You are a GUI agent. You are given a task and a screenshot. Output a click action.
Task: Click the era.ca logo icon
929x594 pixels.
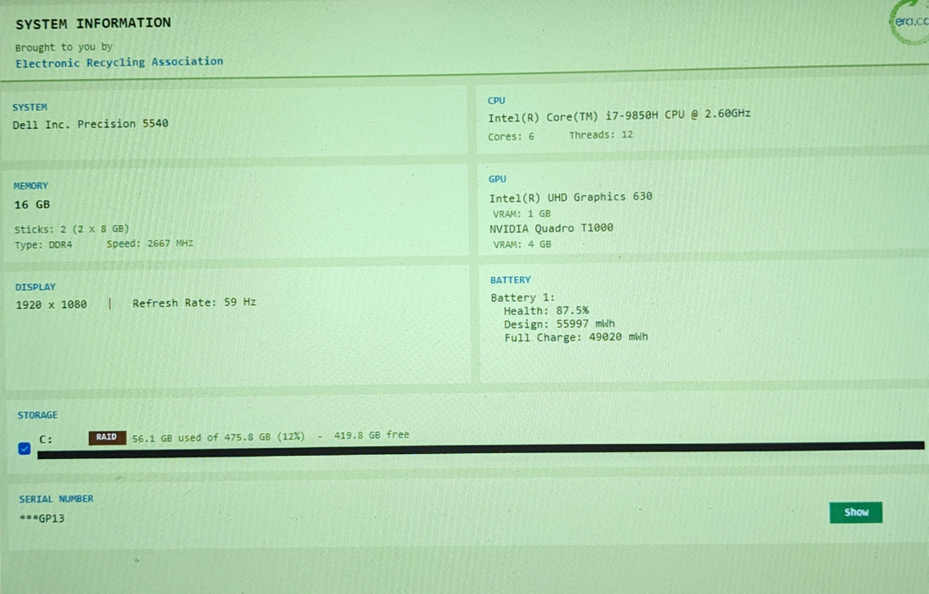910,23
